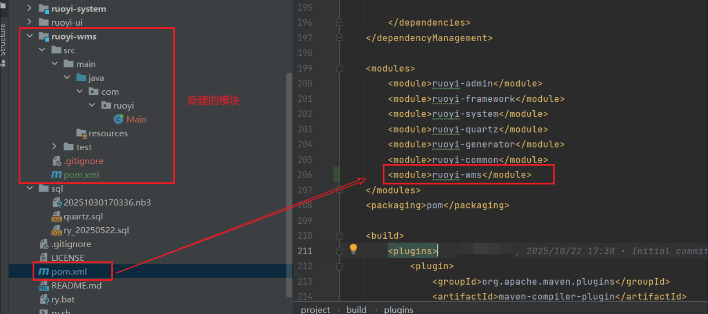Fold the modules block at line 199
708x314 pixels.
[339, 68]
